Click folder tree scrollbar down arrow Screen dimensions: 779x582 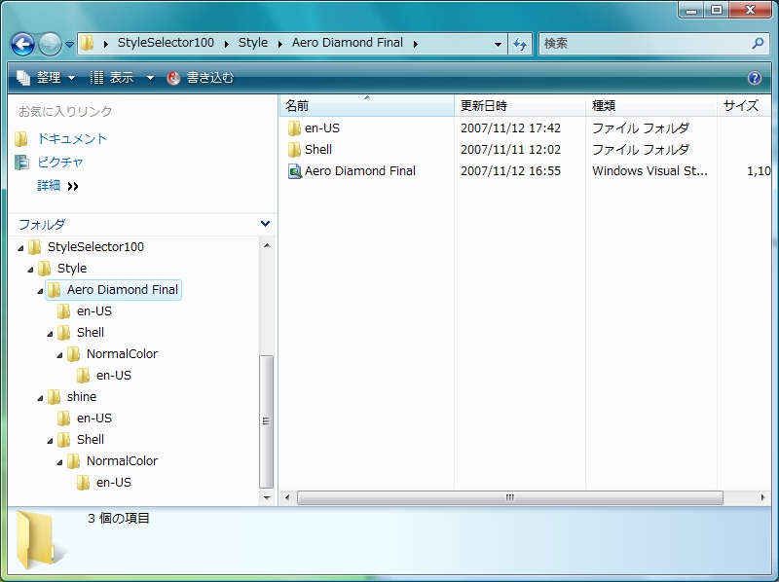click(x=267, y=497)
